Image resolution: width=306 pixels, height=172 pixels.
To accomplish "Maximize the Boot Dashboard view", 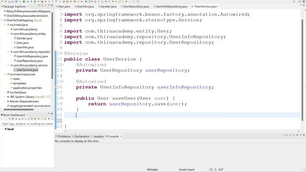I will (x=52, y=114).
